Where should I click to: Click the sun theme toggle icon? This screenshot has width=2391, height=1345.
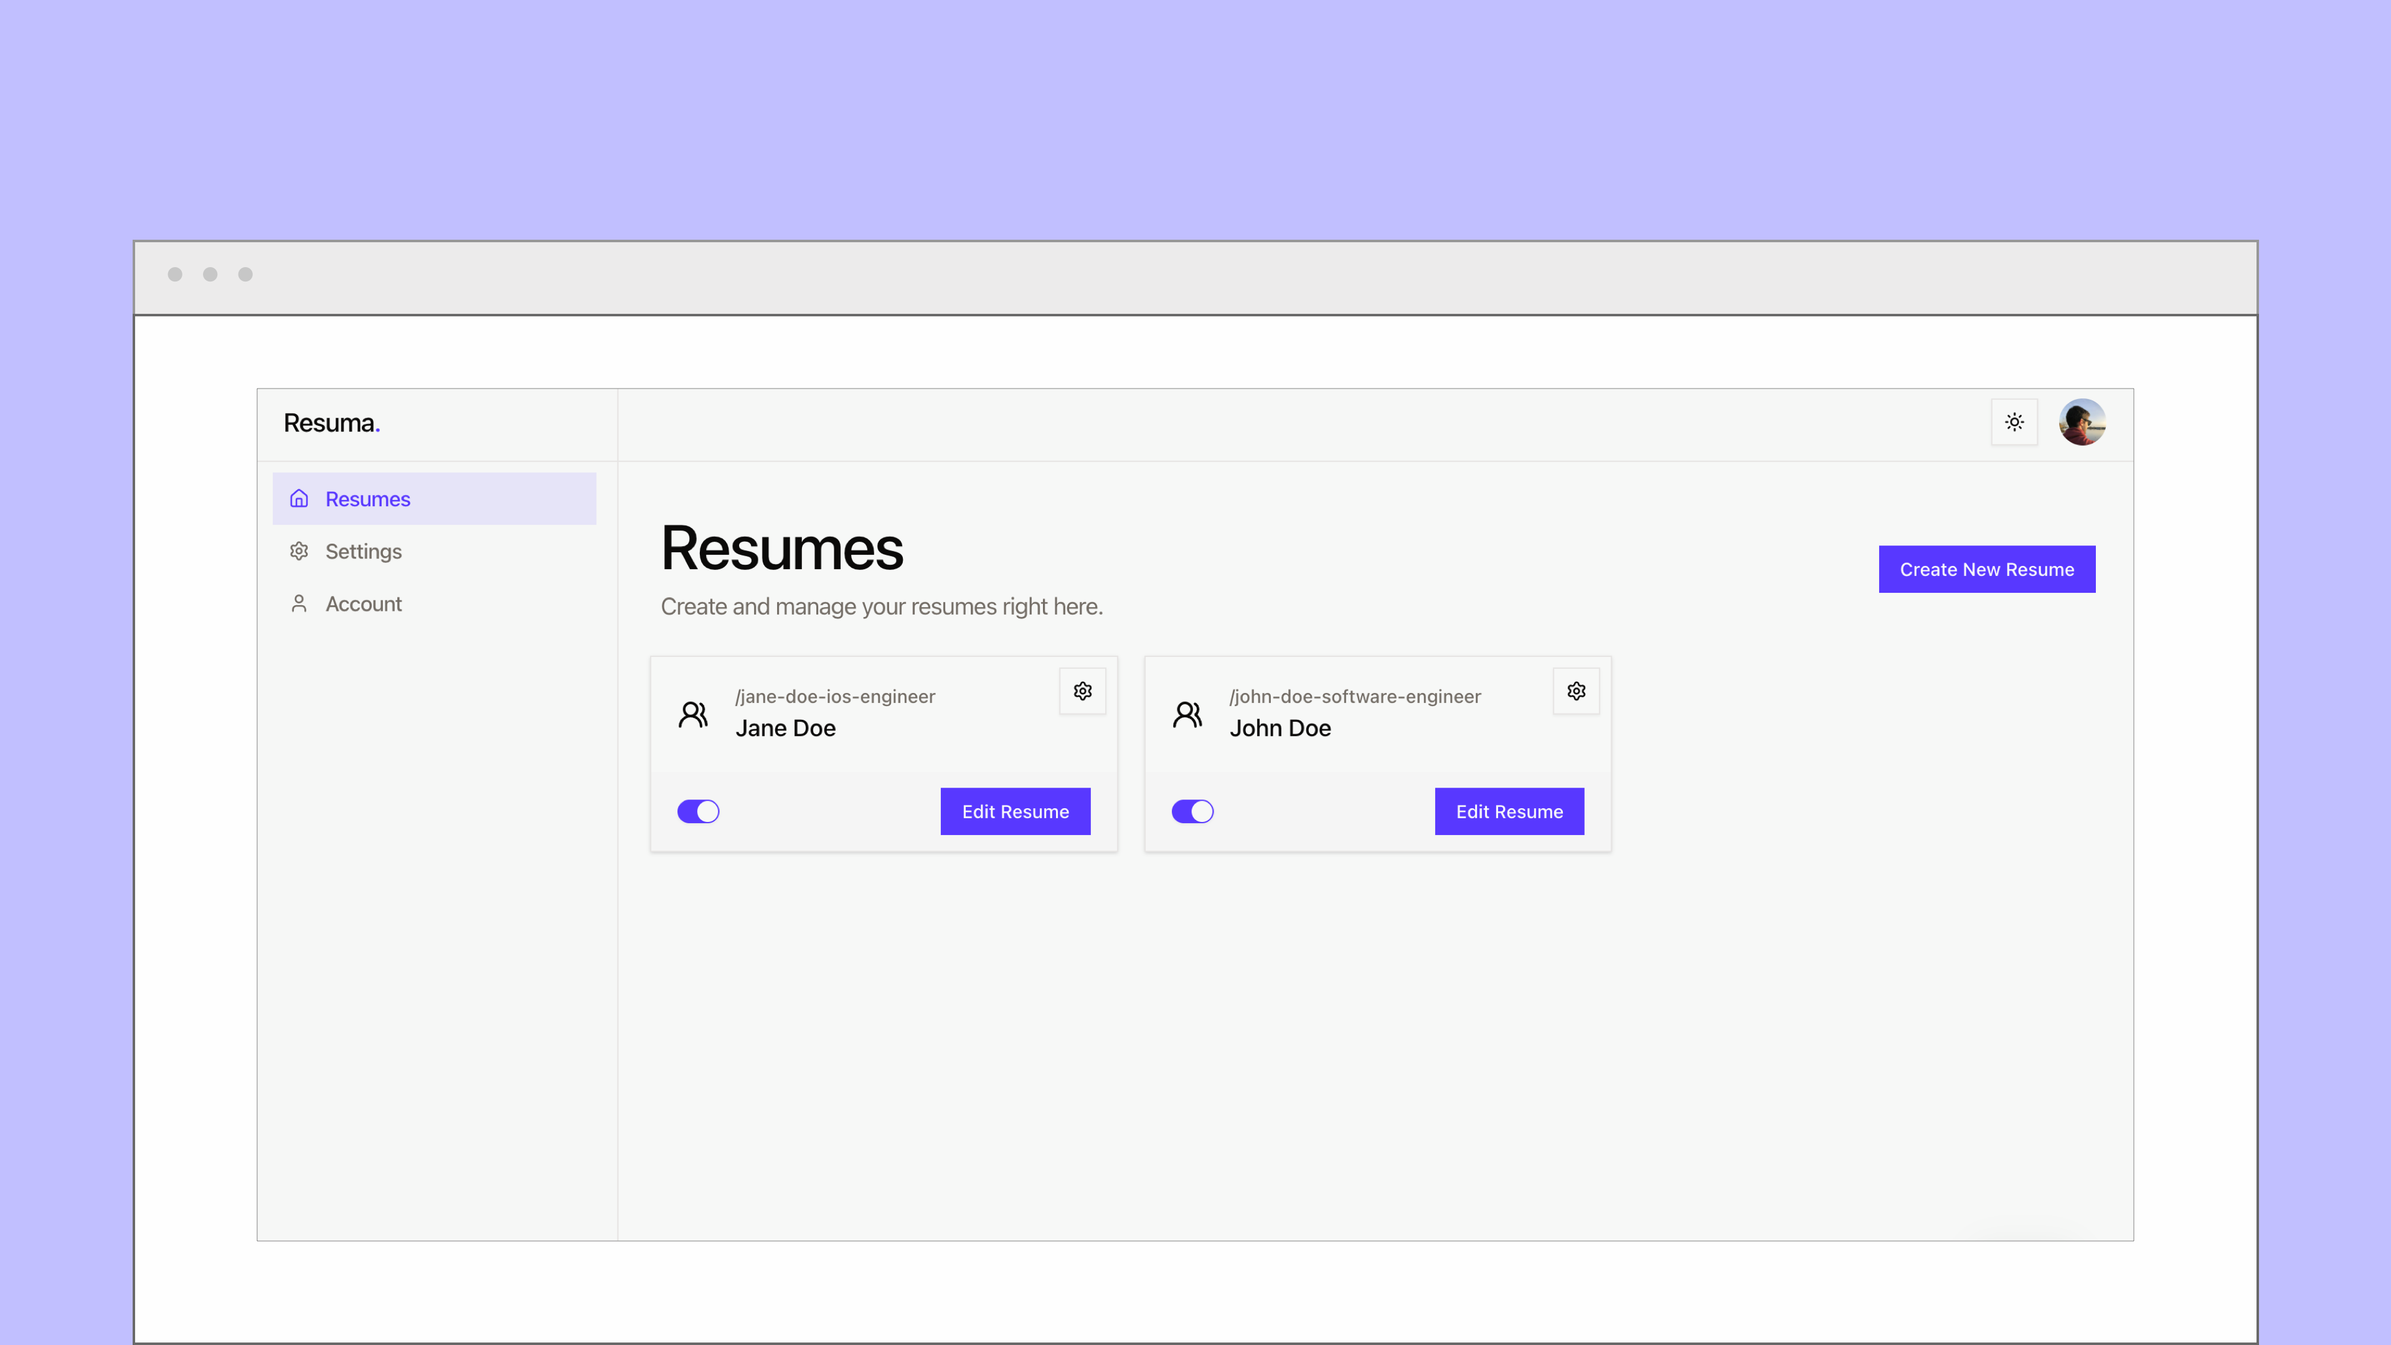2014,422
